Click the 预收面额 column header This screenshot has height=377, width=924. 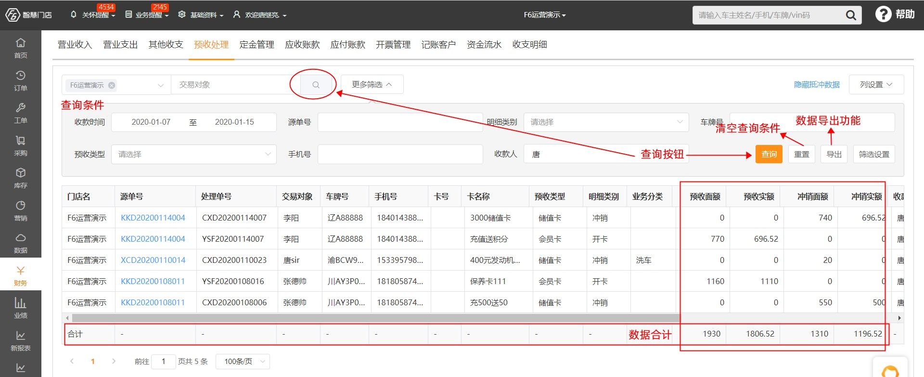(x=705, y=196)
